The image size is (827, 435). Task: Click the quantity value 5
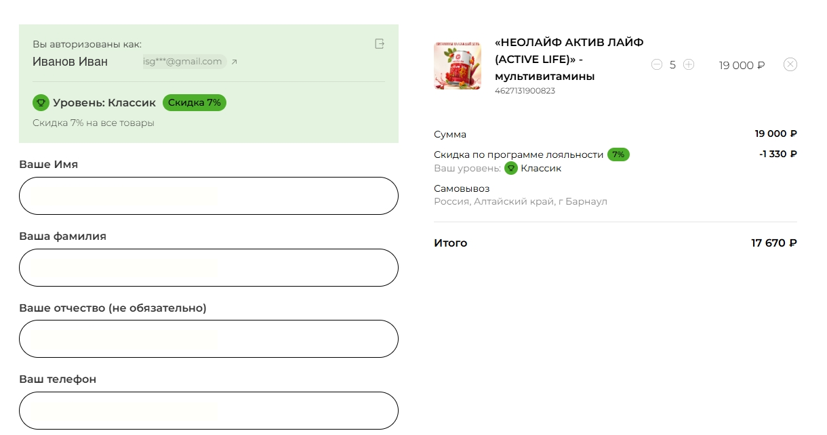[672, 65]
